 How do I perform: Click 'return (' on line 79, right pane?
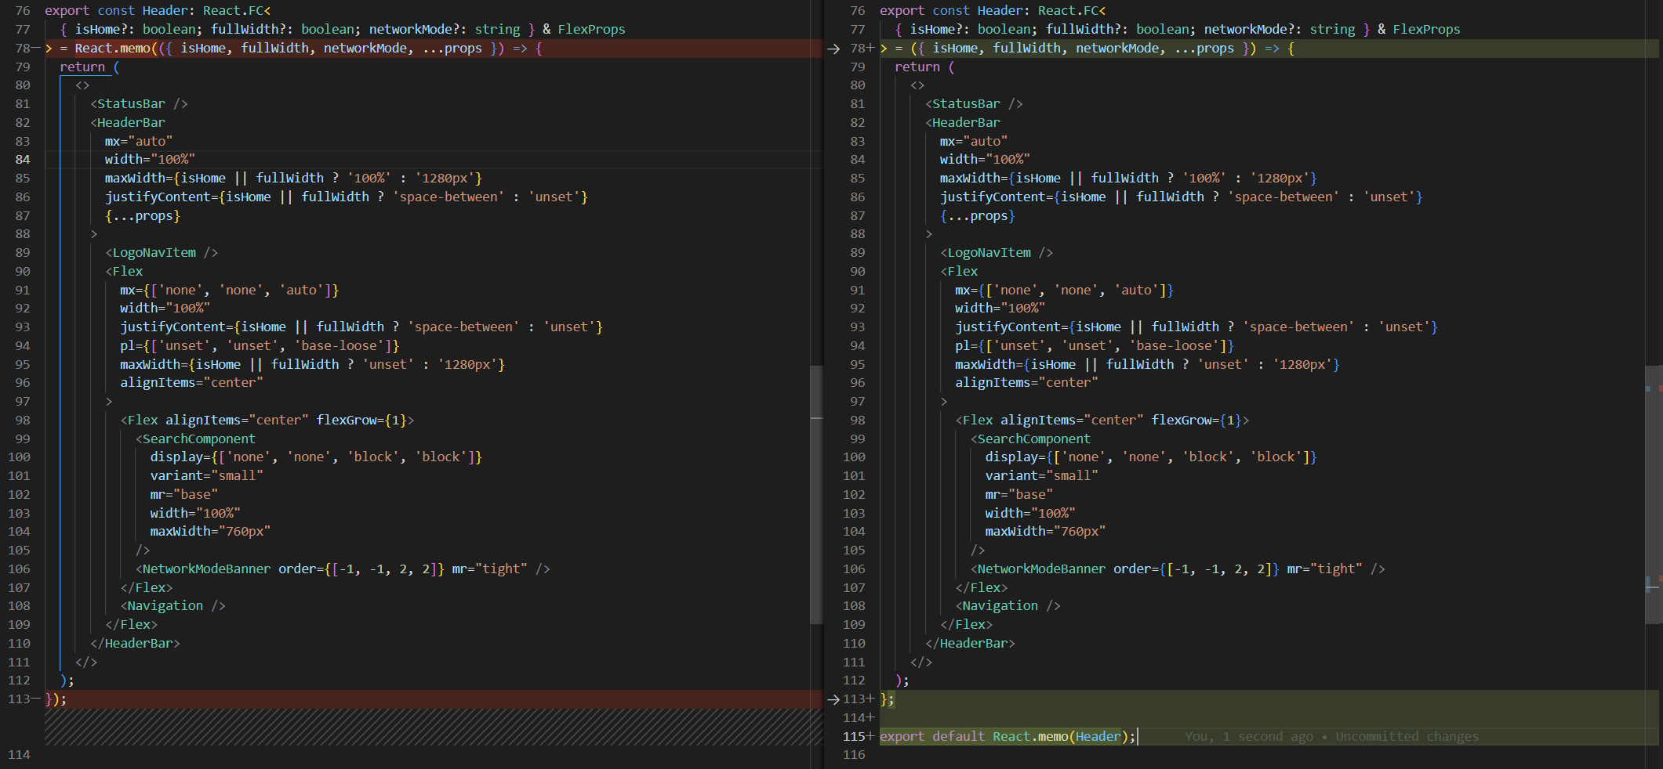[924, 67]
